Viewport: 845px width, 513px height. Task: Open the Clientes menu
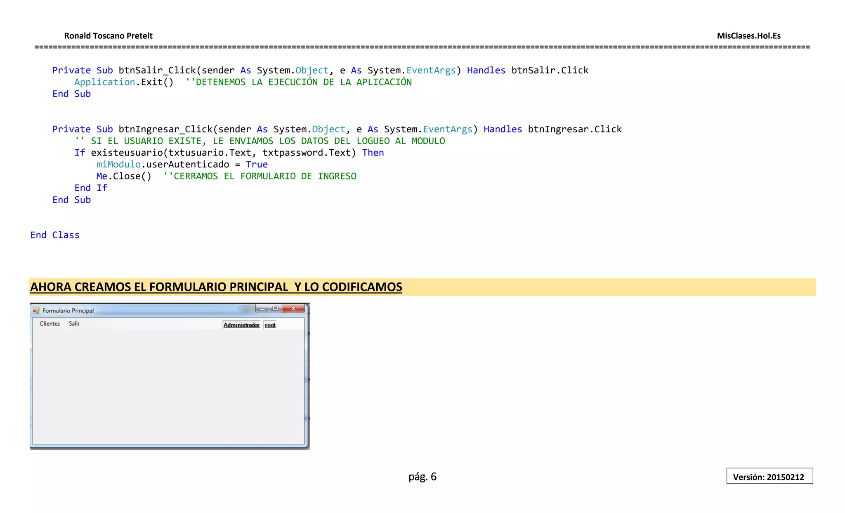coord(50,324)
